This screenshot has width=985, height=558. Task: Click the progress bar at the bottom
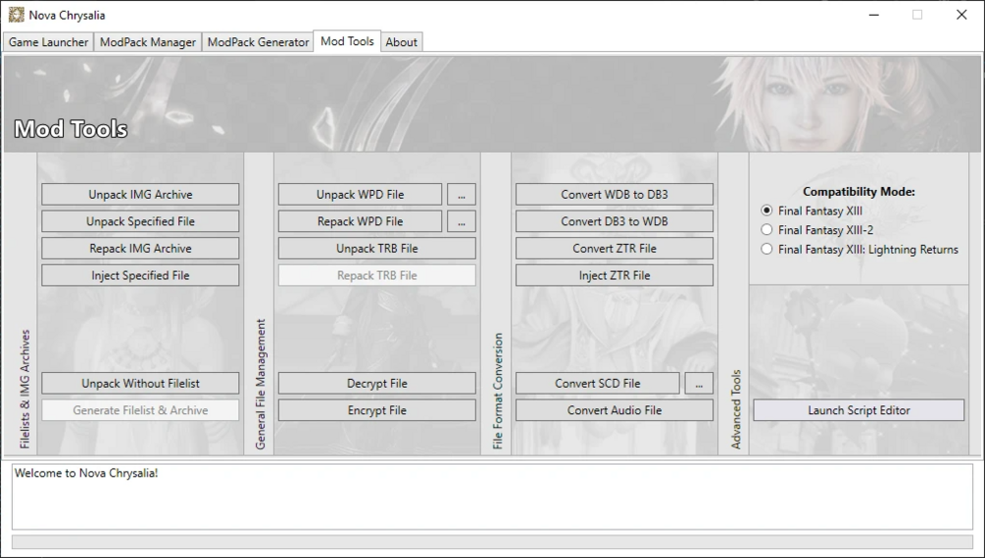[x=492, y=541]
